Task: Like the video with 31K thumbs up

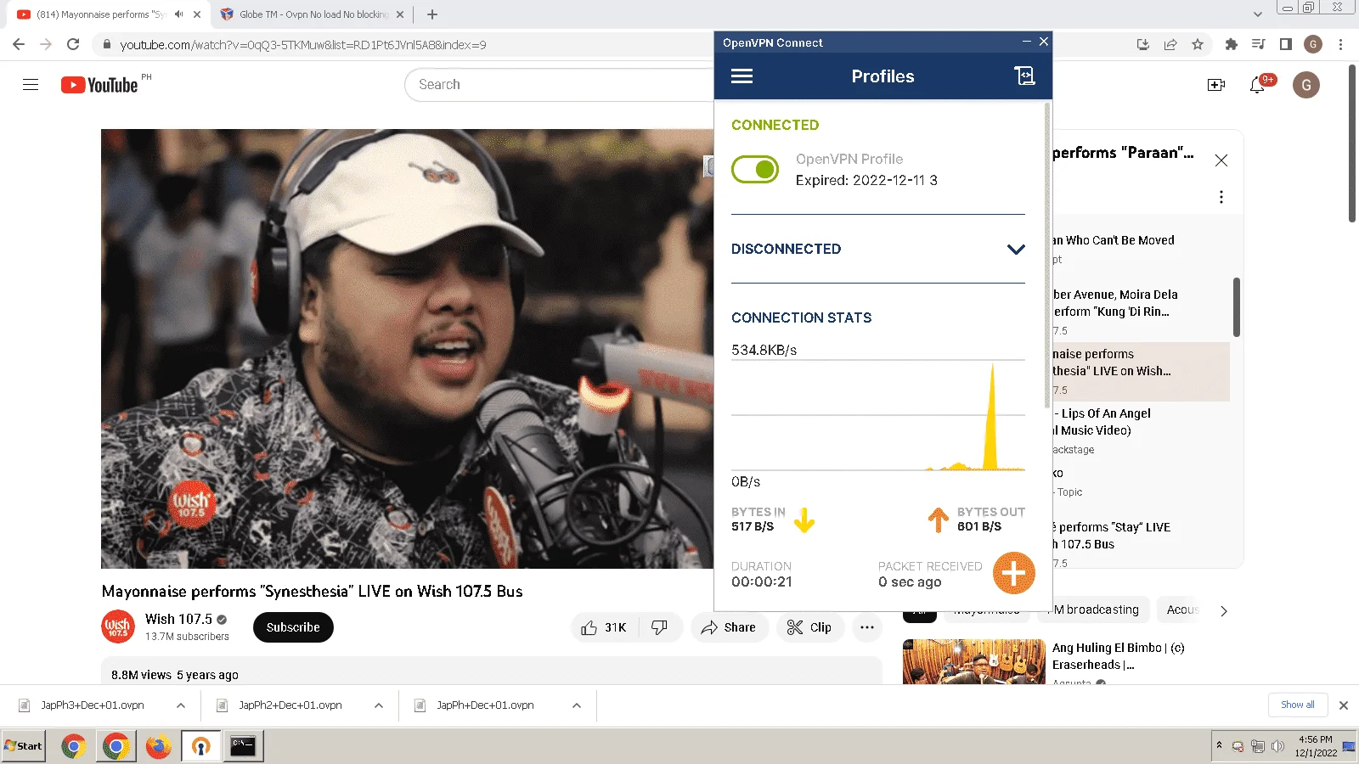Action: (x=606, y=627)
